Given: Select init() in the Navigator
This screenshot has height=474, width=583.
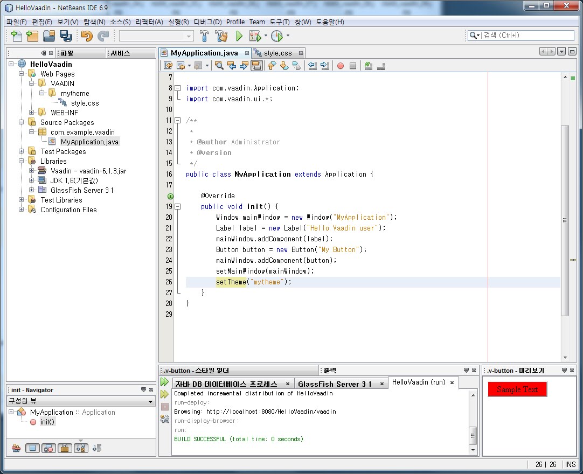Looking at the screenshot, I should coord(47,422).
